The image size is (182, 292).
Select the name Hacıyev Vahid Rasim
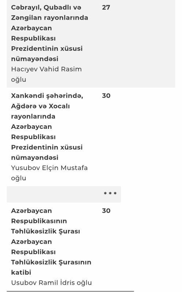(x=46, y=69)
